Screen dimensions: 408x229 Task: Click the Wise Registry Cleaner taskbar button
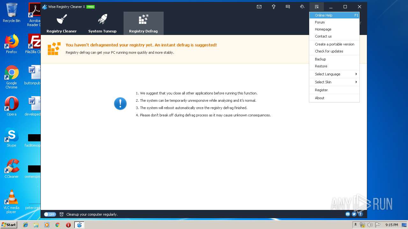coord(79,225)
